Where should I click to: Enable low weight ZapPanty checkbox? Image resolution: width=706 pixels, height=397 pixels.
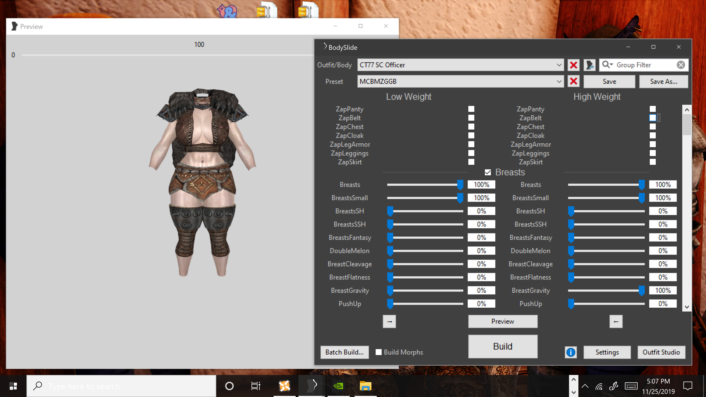[471, 109]
